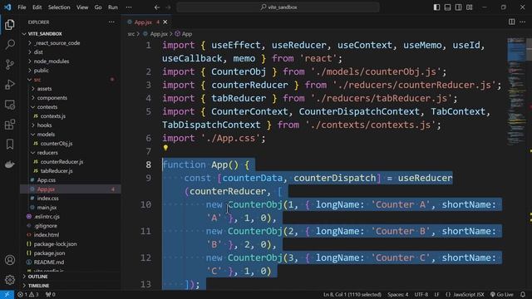This screenshot has width=532, height=299.
Task: Open counterObj.js file in explorer
Action: pyautogui.click(x=71, y=144)
